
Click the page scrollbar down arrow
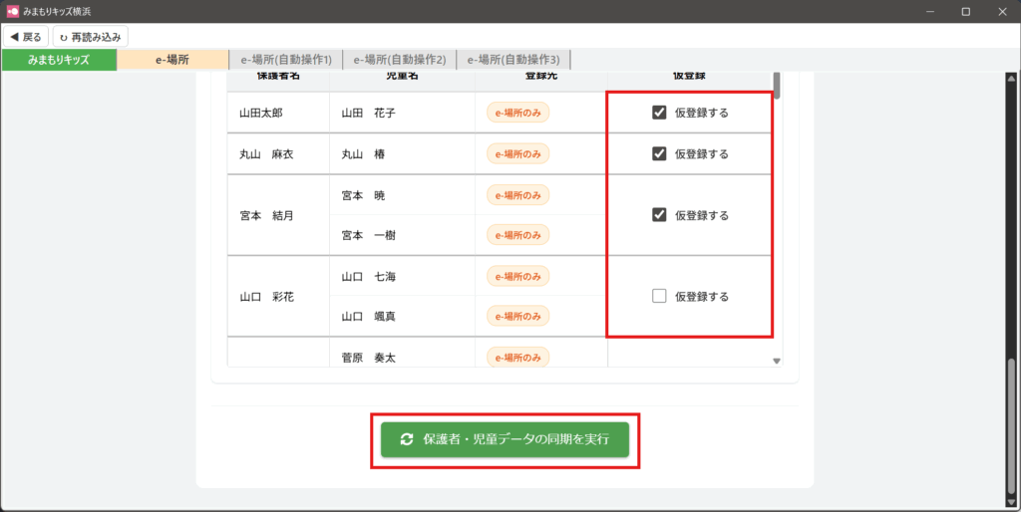[x=1012, y=503]
